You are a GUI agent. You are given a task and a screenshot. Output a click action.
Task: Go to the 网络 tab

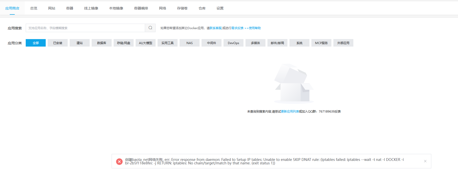tap(163, 8)
